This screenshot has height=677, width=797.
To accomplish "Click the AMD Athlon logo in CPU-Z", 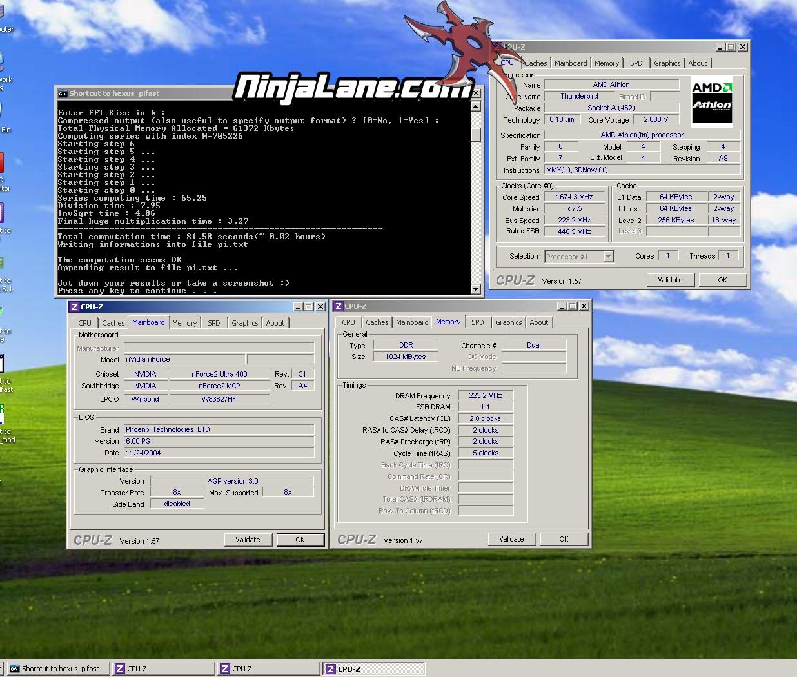I will pyautogui.click(x=712, y=101).
